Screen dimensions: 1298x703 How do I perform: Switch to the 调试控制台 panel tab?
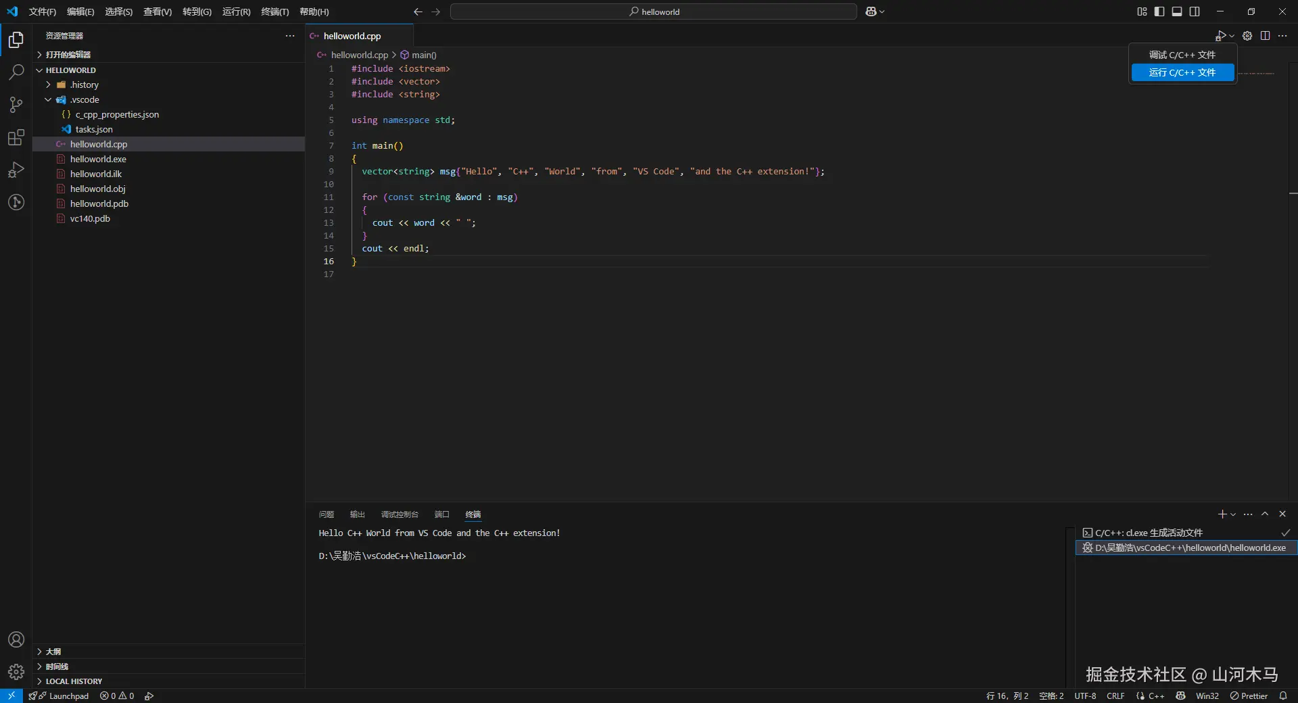tap(400, 514)
